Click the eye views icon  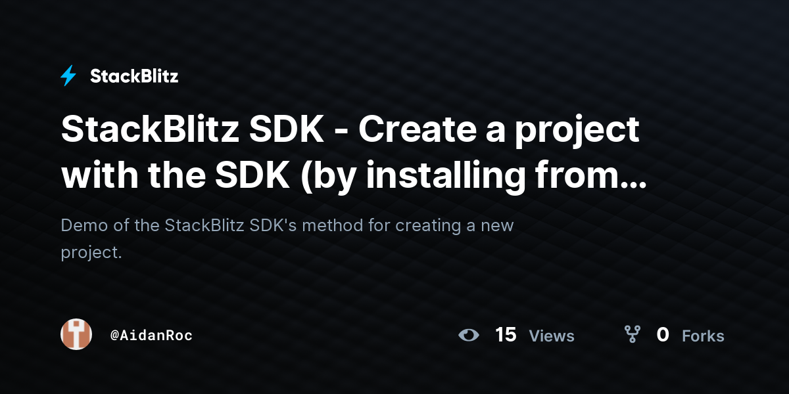469,335
